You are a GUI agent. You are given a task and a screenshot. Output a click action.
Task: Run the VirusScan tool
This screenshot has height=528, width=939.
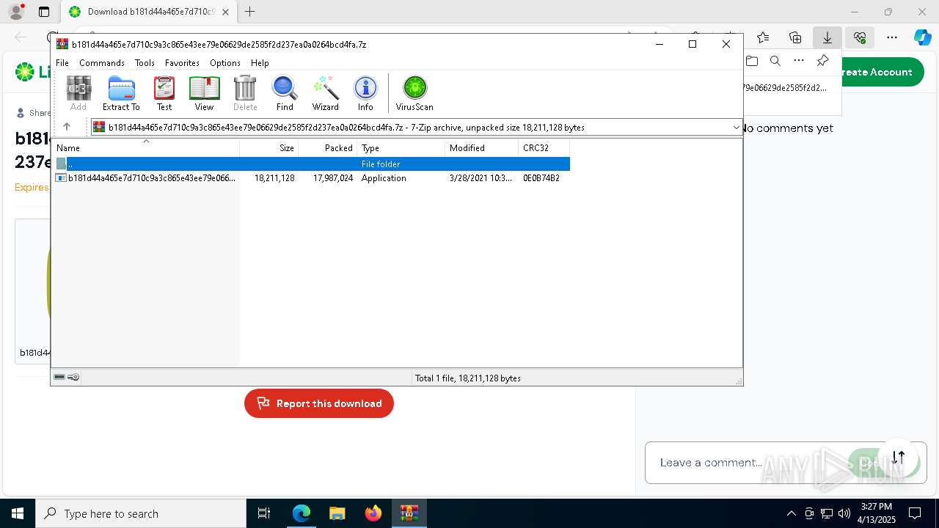[414, 93]
